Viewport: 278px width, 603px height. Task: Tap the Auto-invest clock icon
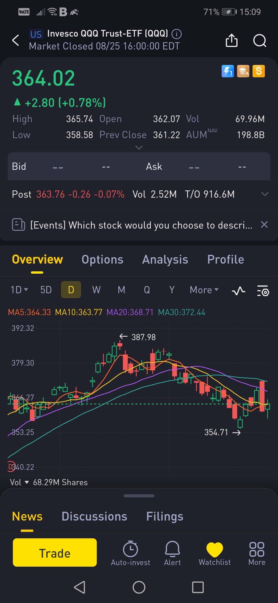[x=131, y=549]
